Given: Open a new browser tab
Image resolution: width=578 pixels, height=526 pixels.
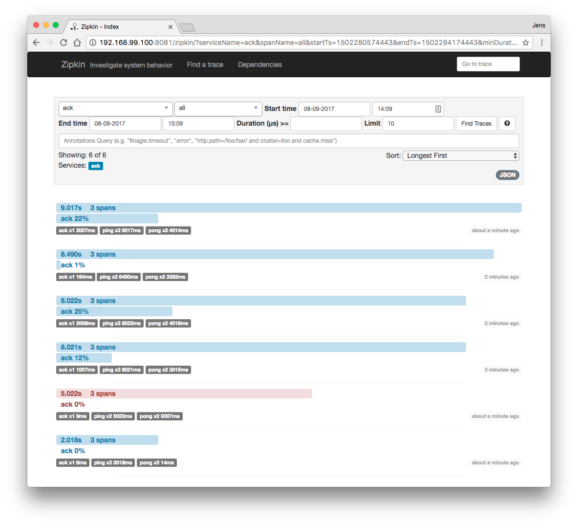Looking at the screenshot, I should (x=187, y=27).
